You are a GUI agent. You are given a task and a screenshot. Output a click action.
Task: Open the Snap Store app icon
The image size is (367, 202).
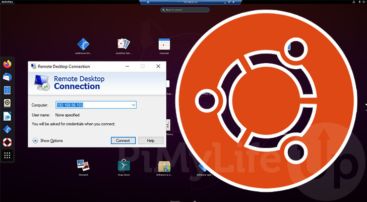(x=124, y=165)
